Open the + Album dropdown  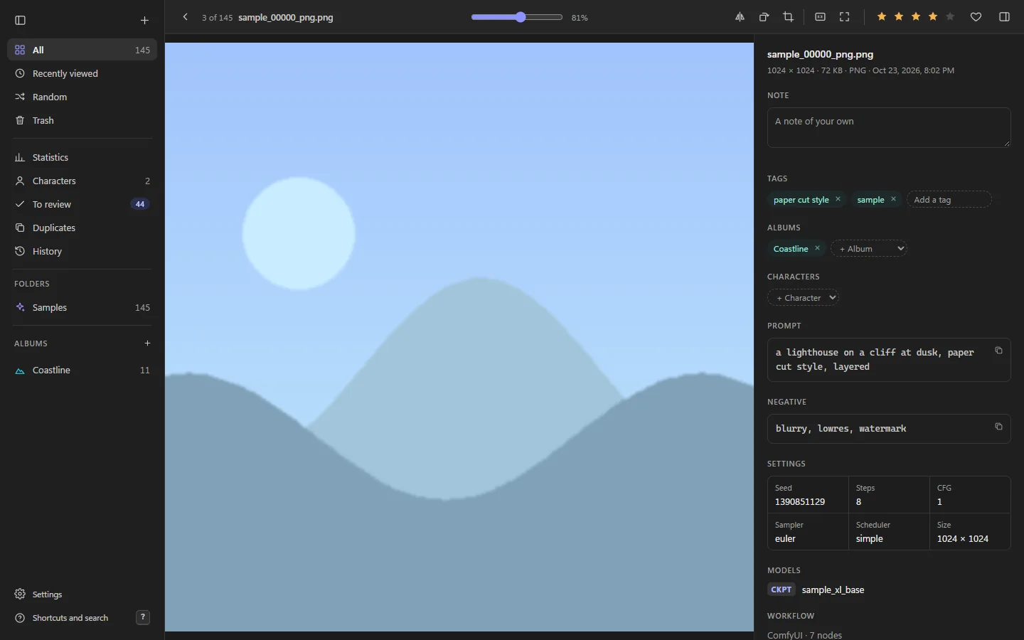pyautogui.click(x=869, y=248)
